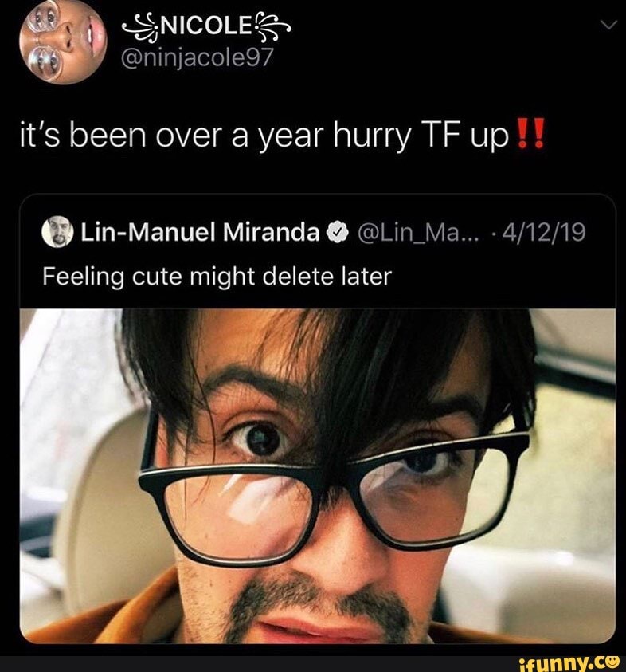Click the red double exclamation emoji
This screenshot has height=672, width=626.
pyautogui.click(x=531, y=134)
